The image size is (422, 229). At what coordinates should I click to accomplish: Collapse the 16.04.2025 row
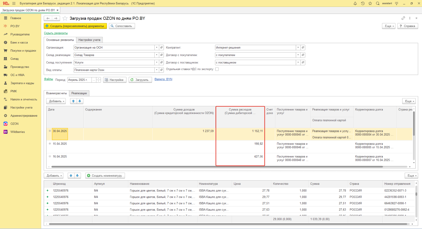pyautogui.click(x=50, y=157)
